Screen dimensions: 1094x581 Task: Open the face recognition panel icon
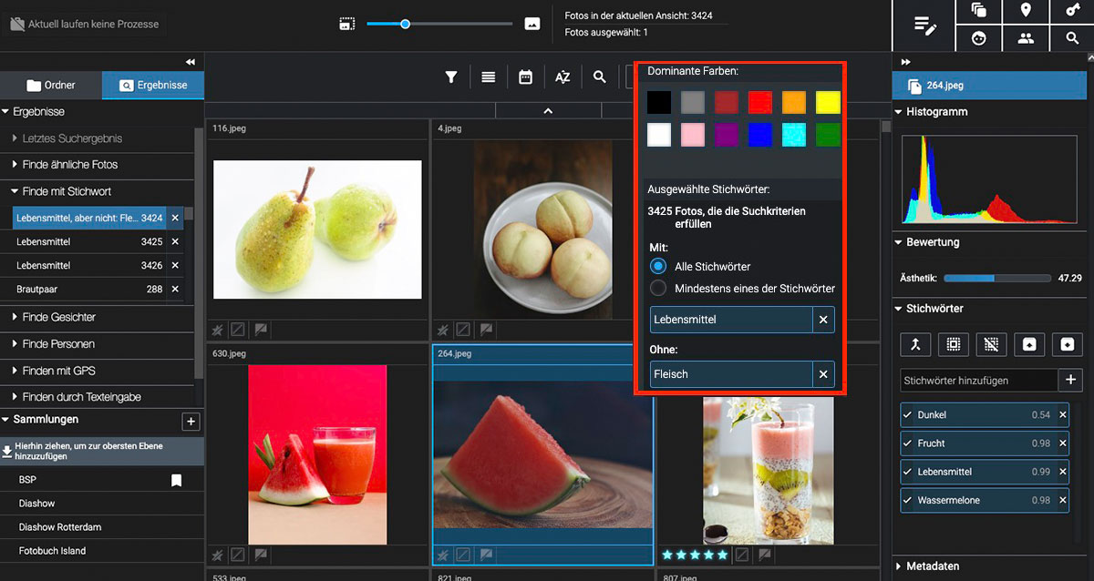click(x=978, y=38)
